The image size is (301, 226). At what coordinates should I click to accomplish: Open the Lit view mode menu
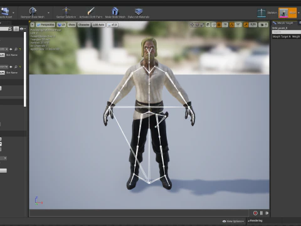61,24
